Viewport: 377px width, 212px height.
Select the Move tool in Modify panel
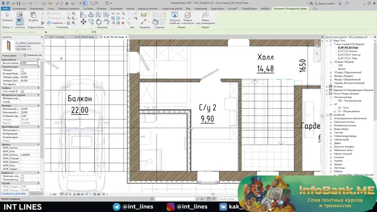click(83, 22)
